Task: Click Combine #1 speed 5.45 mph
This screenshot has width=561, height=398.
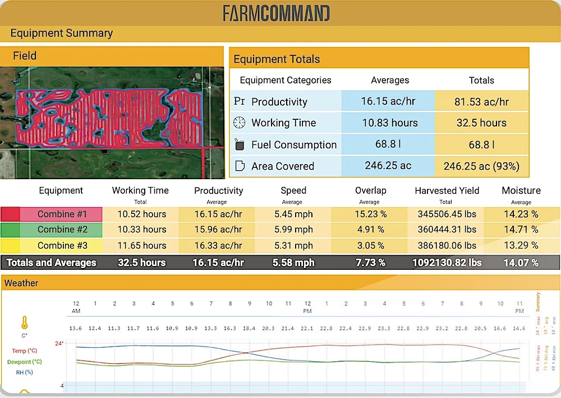Action: pyautogui.click(x=293, y=214)
